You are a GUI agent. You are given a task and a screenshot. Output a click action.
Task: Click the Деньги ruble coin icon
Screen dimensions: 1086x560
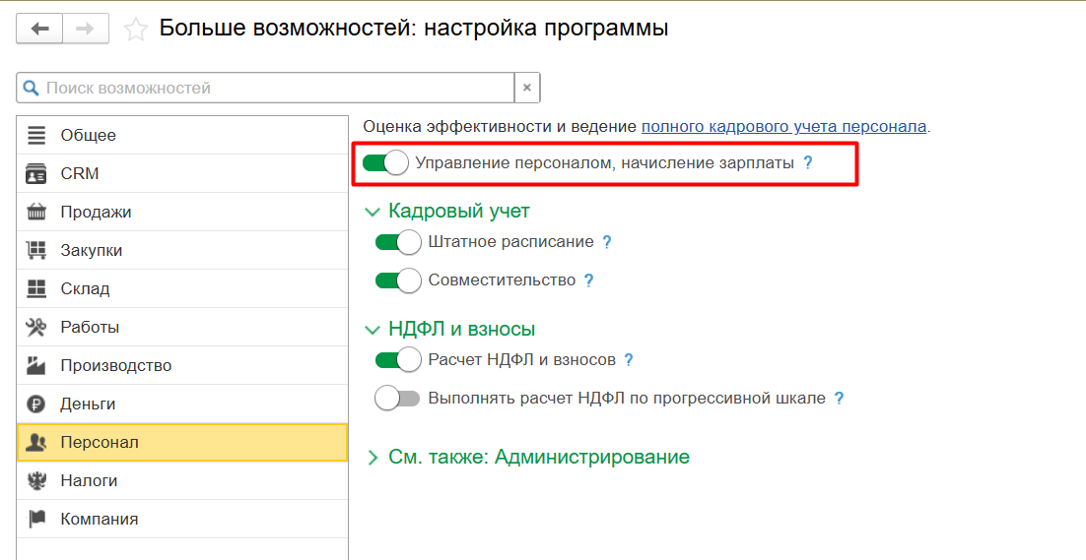click(x=36, y=404)
